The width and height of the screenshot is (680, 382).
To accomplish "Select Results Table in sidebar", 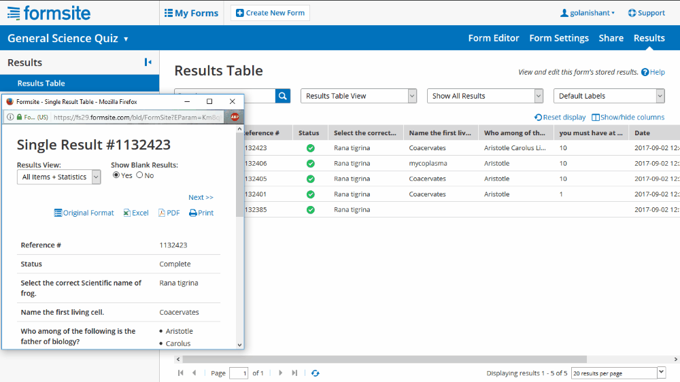I will 80,83.
